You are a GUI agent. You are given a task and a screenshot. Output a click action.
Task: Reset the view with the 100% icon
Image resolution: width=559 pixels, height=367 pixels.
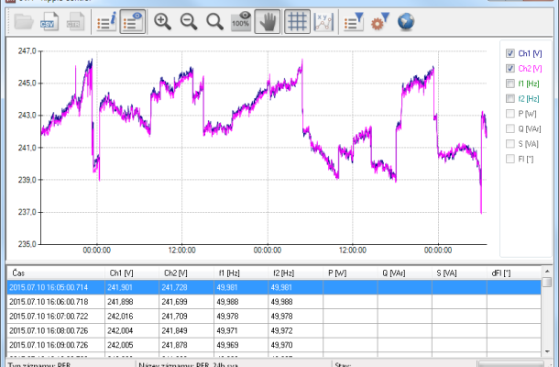pos(241,20)
